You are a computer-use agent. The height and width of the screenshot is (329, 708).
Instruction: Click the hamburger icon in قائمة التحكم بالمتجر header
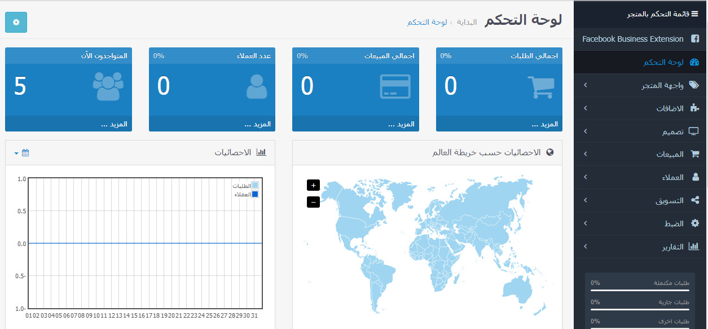[694, 14]
